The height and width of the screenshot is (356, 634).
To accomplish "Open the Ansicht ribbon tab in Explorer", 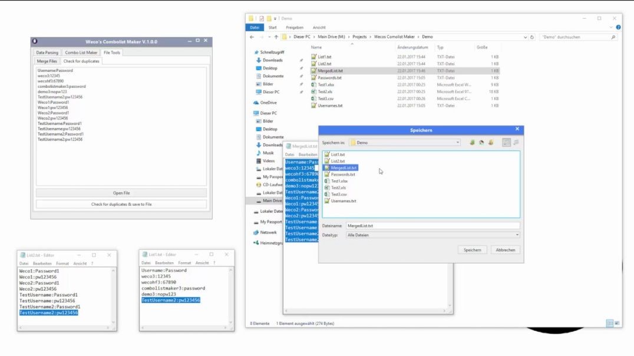I will (319, 28).
